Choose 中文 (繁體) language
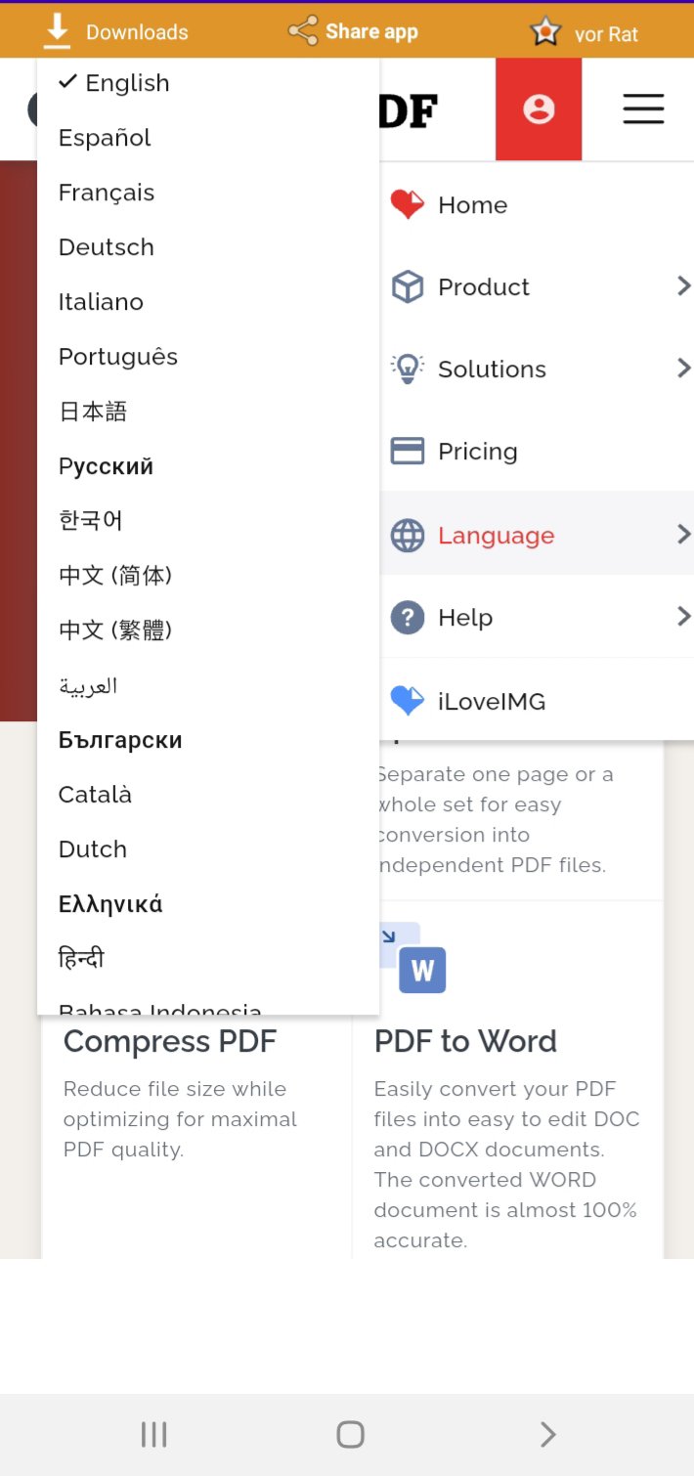This screenshot has height=1476, width=694. (x=208, y=630)
